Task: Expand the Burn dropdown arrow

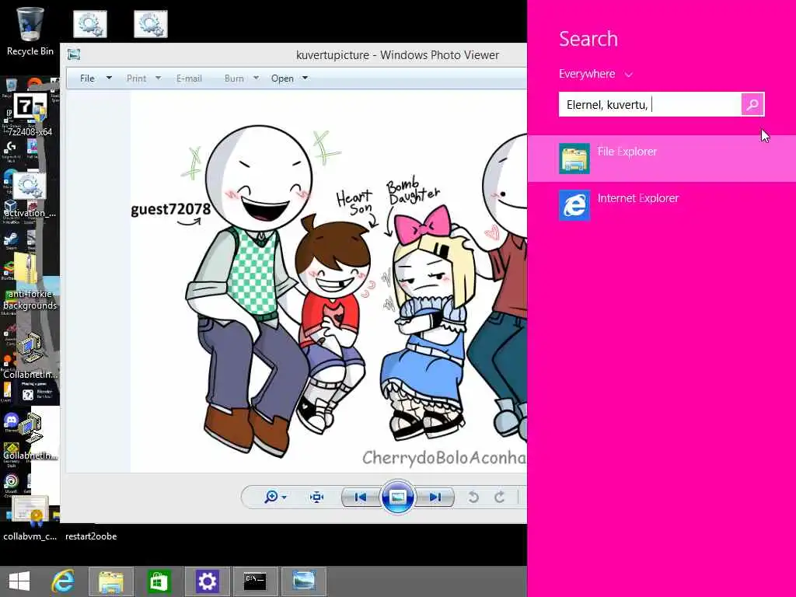Action: [256, 79]
